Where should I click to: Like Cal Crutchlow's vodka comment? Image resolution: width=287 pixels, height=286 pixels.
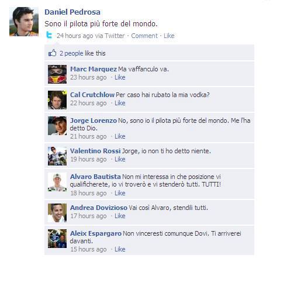tap(120, 103)
